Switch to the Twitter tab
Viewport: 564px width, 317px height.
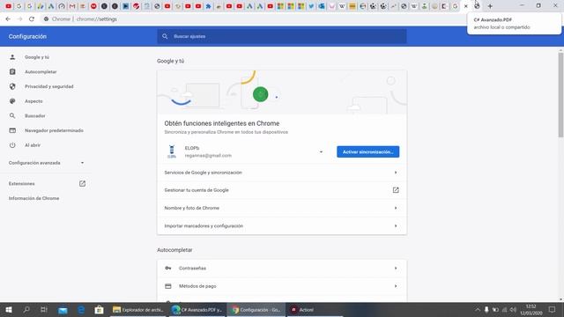(x=311, y=6)
